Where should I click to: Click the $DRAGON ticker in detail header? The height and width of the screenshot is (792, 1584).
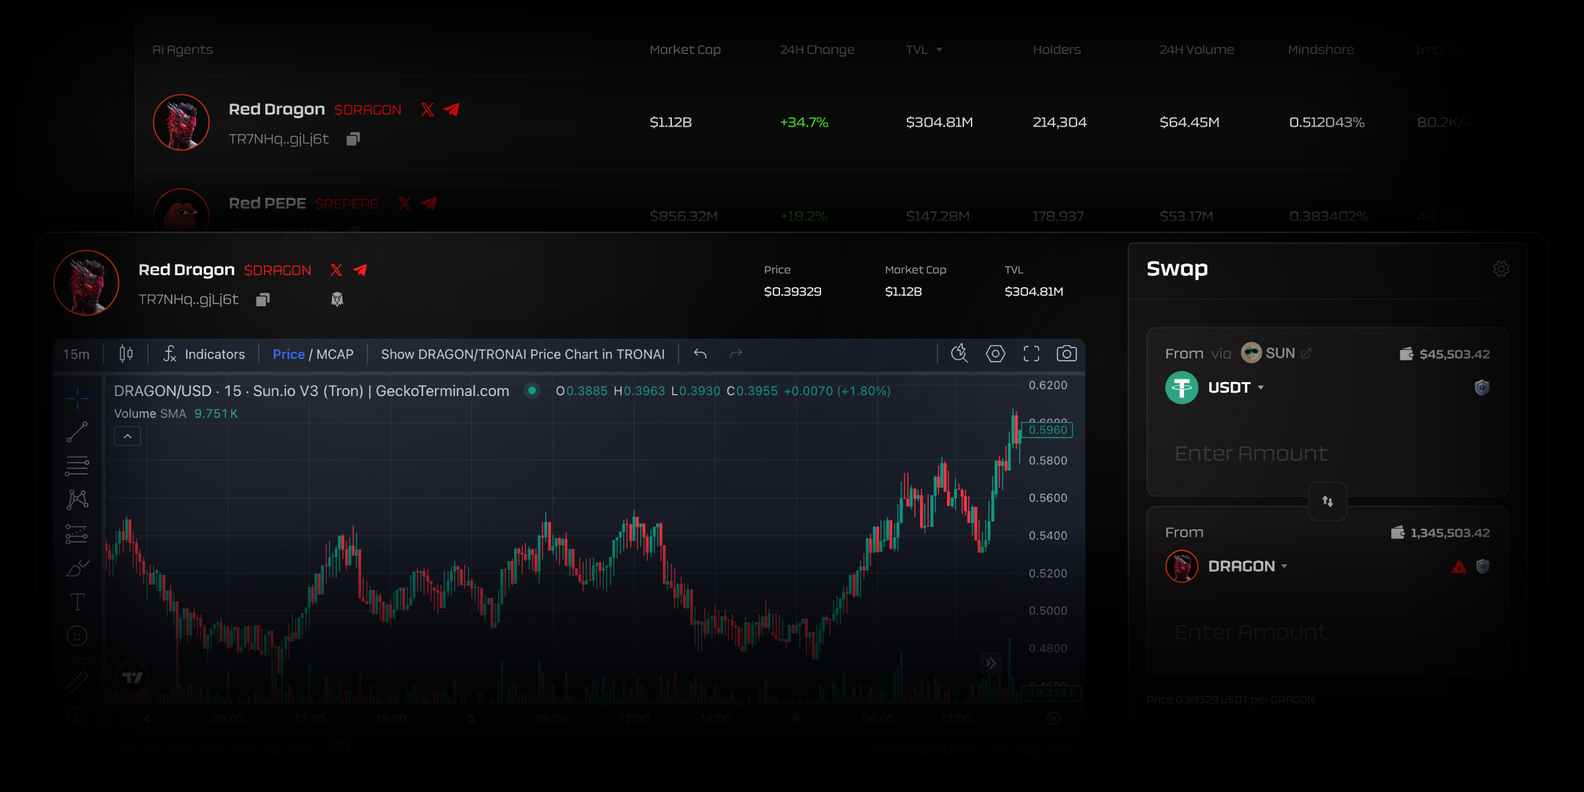[x=277, y=270]
